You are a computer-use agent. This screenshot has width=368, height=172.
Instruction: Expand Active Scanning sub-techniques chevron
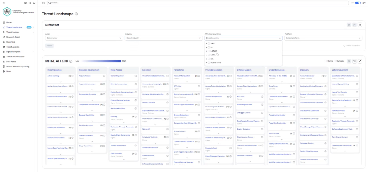click(x=61, y=82)
